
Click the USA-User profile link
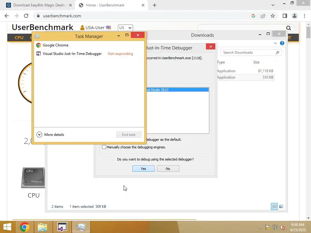pos(95,28)
